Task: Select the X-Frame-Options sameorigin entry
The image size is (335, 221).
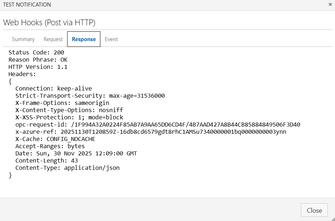Action: point(62,103)
